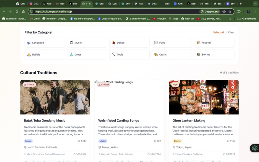Open the Chrome three-dot menu

[255, 12]
